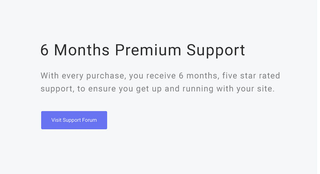Image resolution: width=320 pixels, height=174 pixels.
Task: Click the word Visit on the blue button
Action: 56,120
